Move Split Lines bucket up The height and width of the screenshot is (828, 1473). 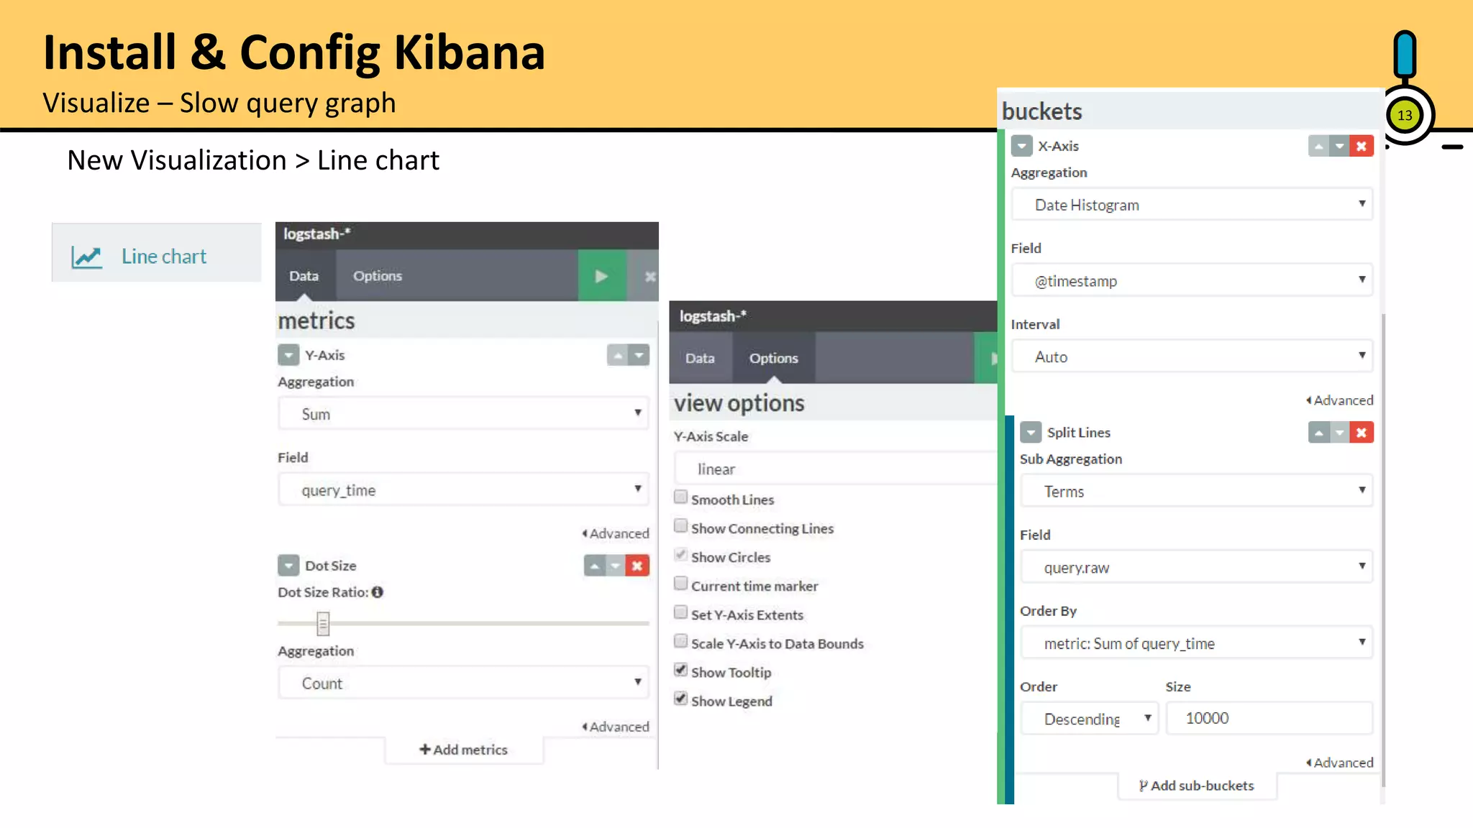(x=1318, y=433)
